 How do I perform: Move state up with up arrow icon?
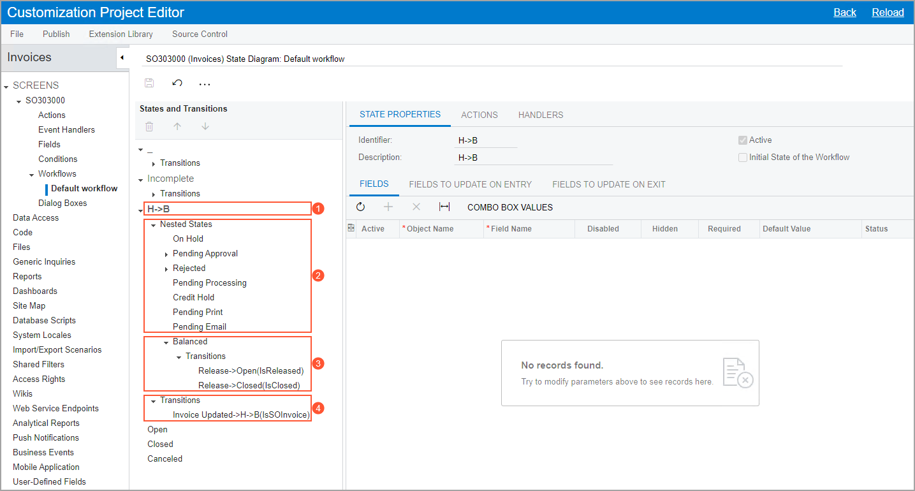pyautogui.click(x=177, y=127)
